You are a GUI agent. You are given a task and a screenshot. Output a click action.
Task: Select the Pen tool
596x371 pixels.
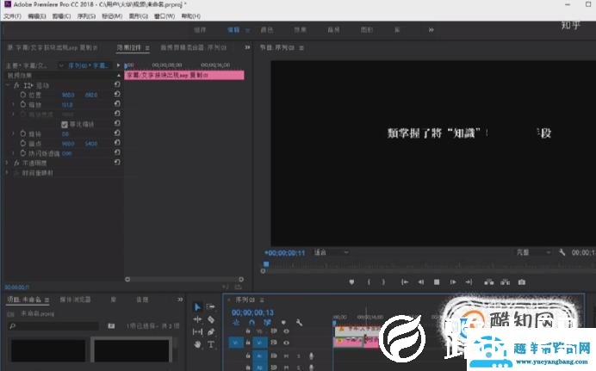[x=211, y=332]
